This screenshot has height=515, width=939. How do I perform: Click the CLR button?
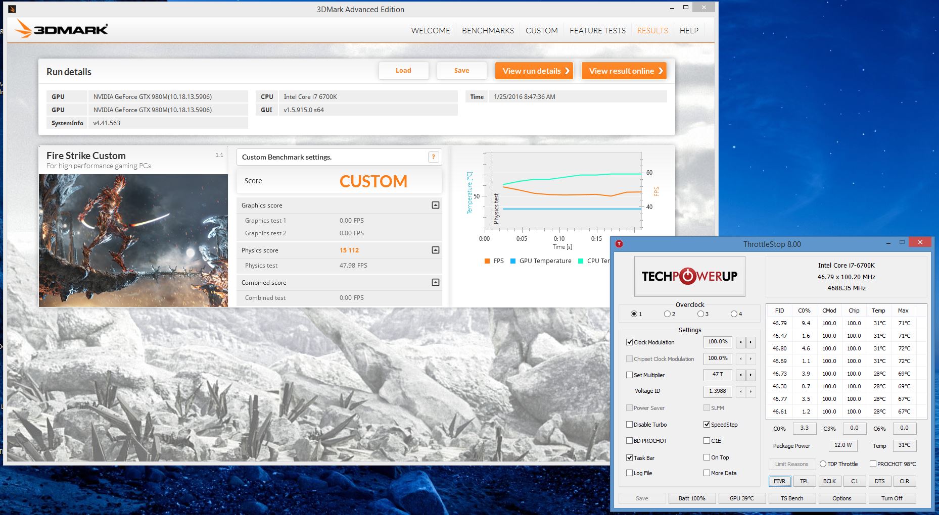[x=905, y=481]
